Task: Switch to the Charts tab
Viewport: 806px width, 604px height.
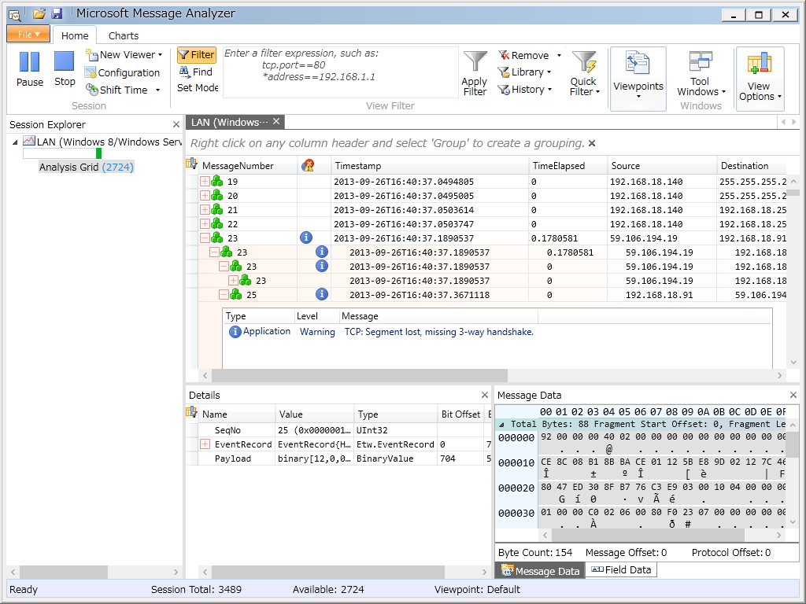Action: (124, 35)
